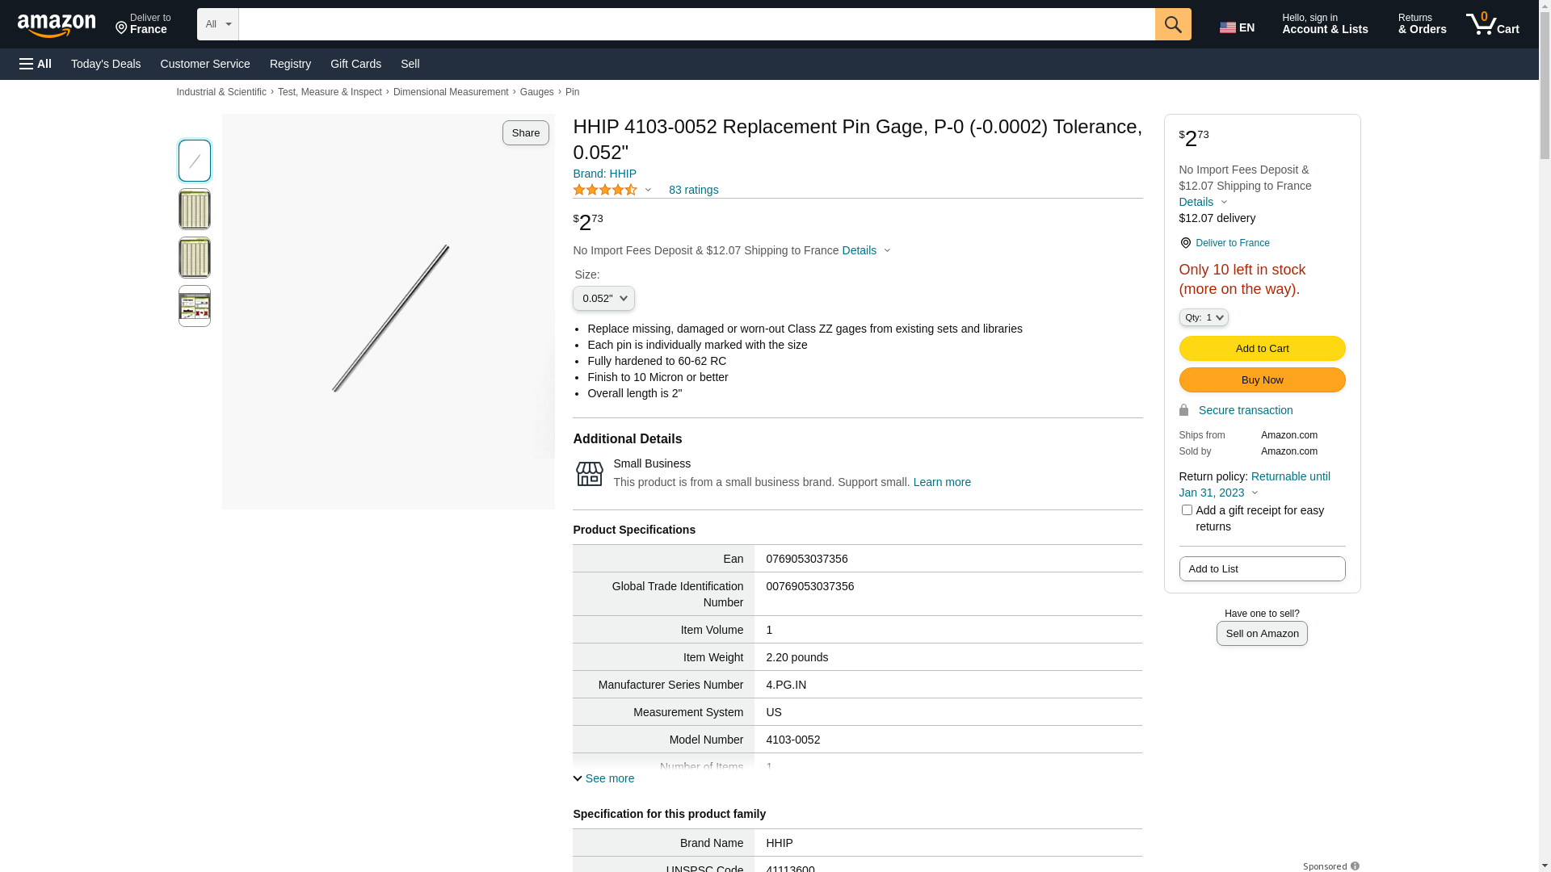This screenshot has height=872, width=1551.
Task: Click into the Amazon search field
Action: coord(696,24)
